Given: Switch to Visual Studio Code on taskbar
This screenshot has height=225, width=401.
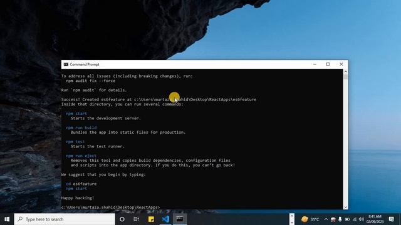Looking at the screenshot, I should click(165, 219).
